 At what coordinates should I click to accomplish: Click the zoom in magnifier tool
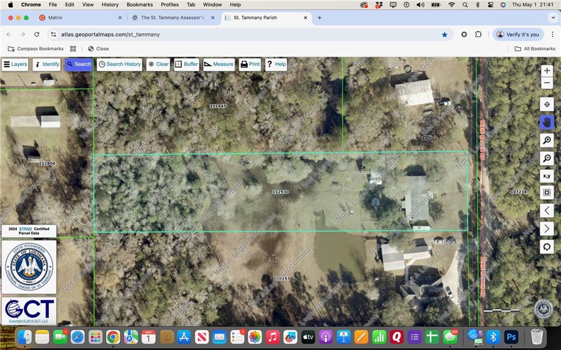tap(546, 140)
